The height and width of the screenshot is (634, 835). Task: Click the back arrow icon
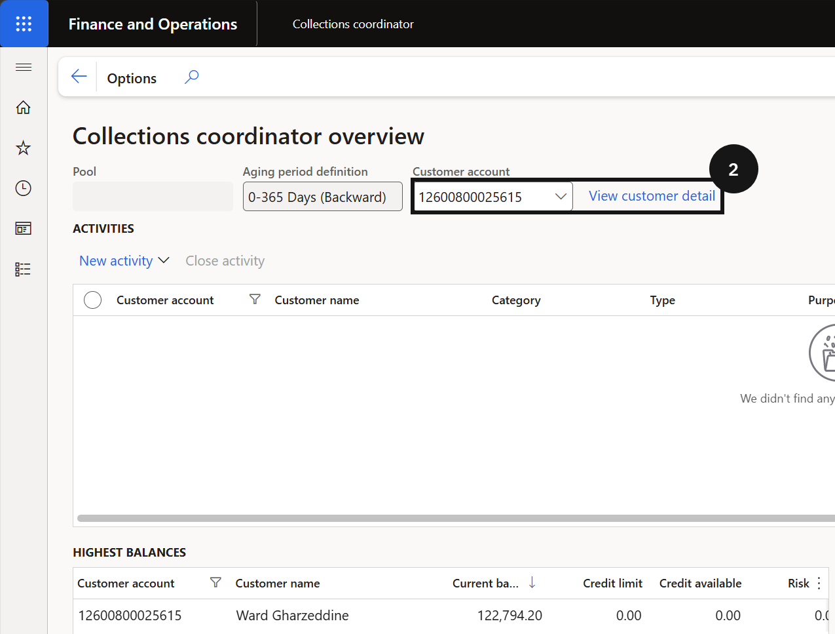click(79, 77)
